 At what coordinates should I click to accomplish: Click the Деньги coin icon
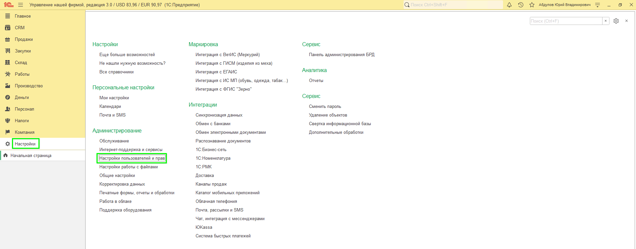tap(8, 97)
